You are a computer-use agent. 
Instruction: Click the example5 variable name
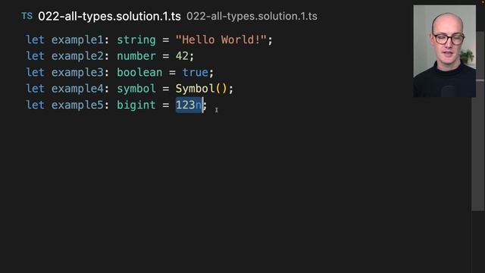coord(77,105)
